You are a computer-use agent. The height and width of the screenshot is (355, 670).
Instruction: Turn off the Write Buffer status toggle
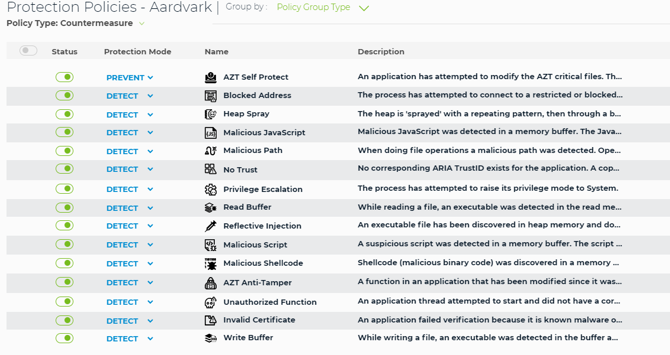point(65,338)
